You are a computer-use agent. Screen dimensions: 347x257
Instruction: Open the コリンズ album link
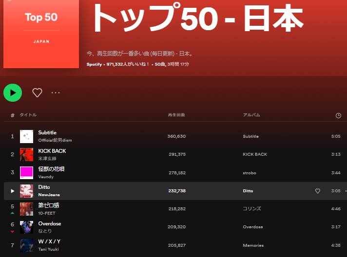252,209
